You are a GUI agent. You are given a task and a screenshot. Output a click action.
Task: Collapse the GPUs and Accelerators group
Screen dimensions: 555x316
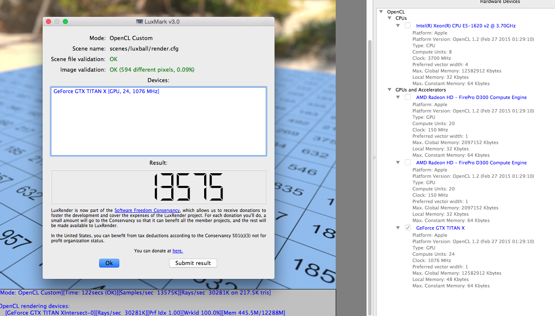pyautogui.click(x=390, y=90)
